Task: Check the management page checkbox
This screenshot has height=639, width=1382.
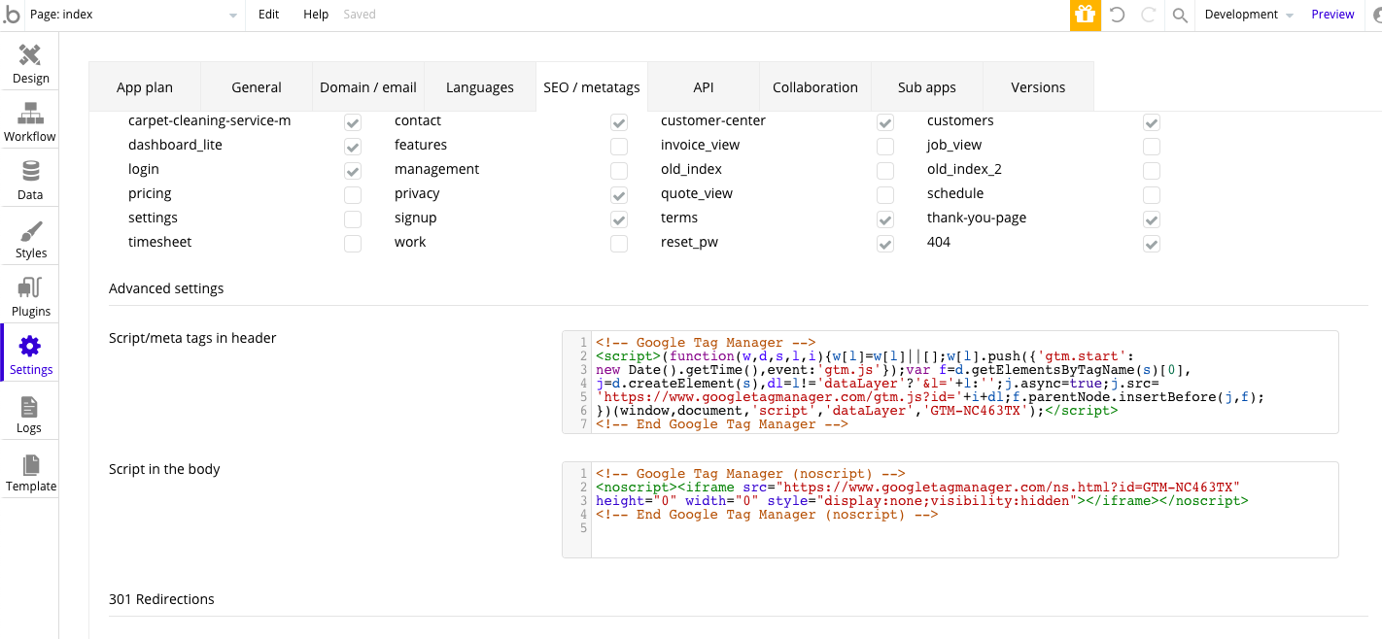Action: 619,171
